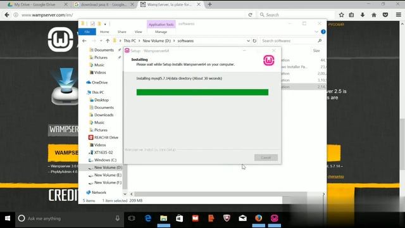Click the Firefox search field
Image resolution: width=405 pixels, height=228 pixels.
click(x=297, y=15)
